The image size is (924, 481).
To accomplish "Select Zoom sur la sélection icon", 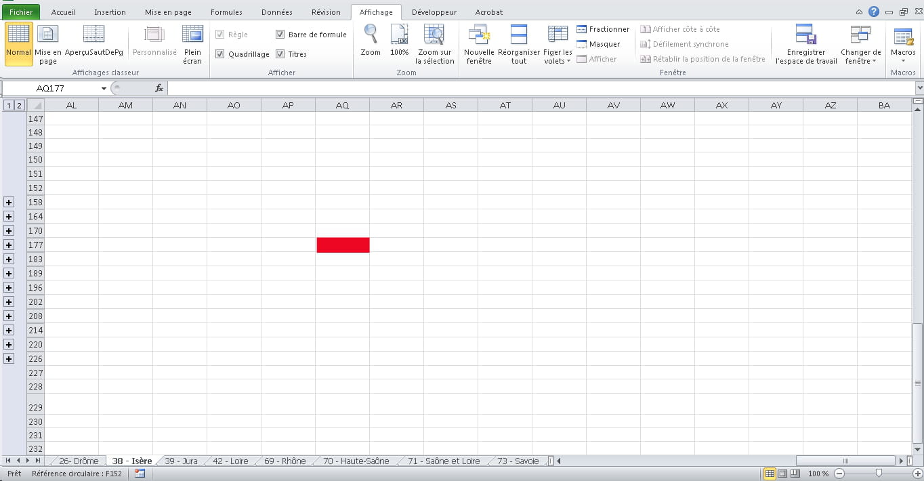I will tap(434, 35).
